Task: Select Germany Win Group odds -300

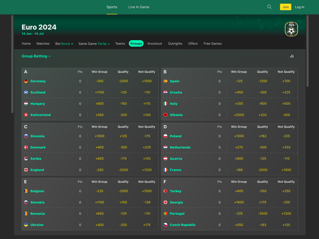Action: click(x=100, y=81)
